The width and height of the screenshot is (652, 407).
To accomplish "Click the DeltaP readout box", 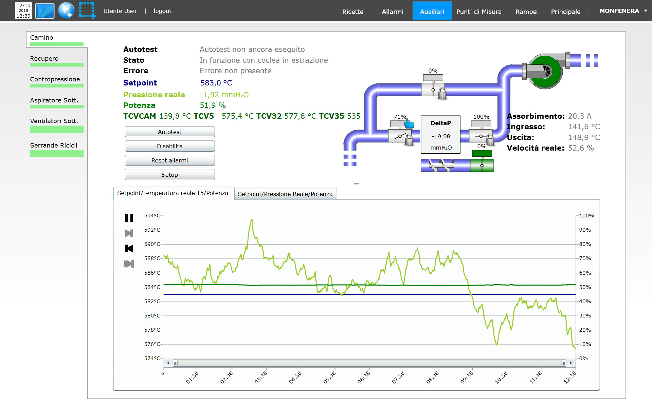I will click(441, 135).
